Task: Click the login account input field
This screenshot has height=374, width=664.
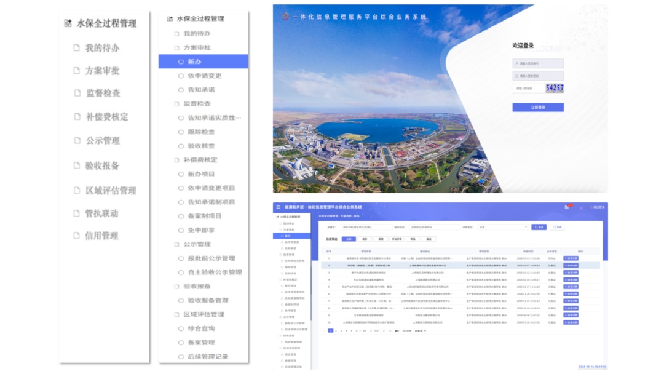Action: click(538, 63)
